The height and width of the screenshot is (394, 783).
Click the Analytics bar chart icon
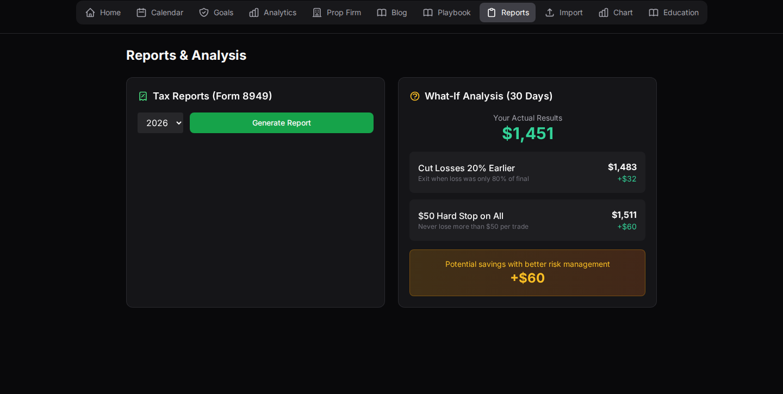(254, 12)
